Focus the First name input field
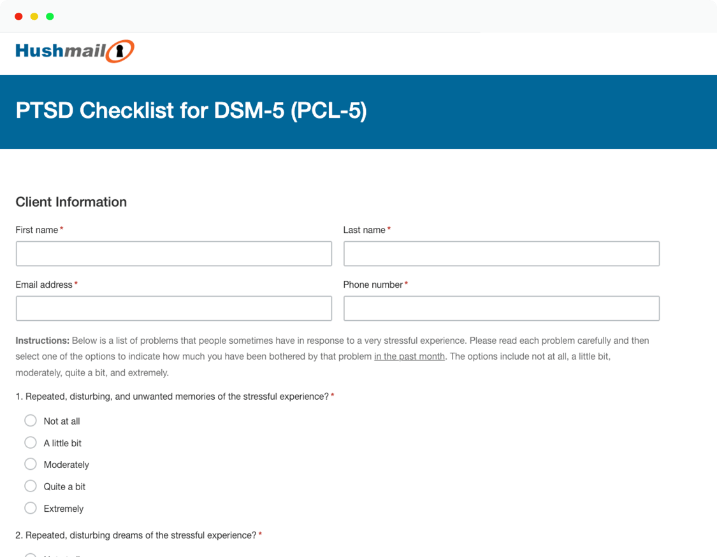This screenshot has height=557, width=717. pos(173,253)
